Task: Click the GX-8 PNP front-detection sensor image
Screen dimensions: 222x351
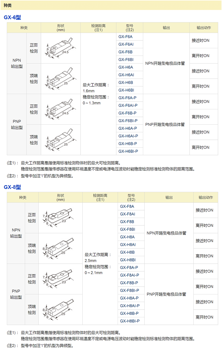Action: click(60, 279)
